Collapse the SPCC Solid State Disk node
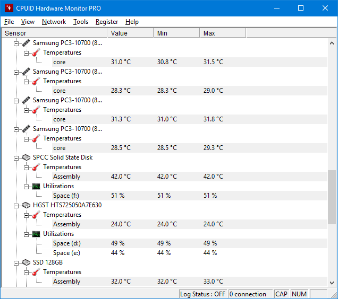This screenshot has height=299, width=338. (16, 159)
